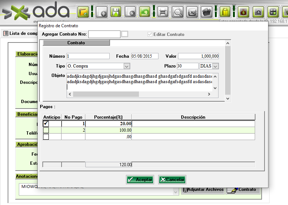This screenshot has height=205, width=288.
Task: Click the Agregar Contrato Nro input field
Action: [104, 34]
